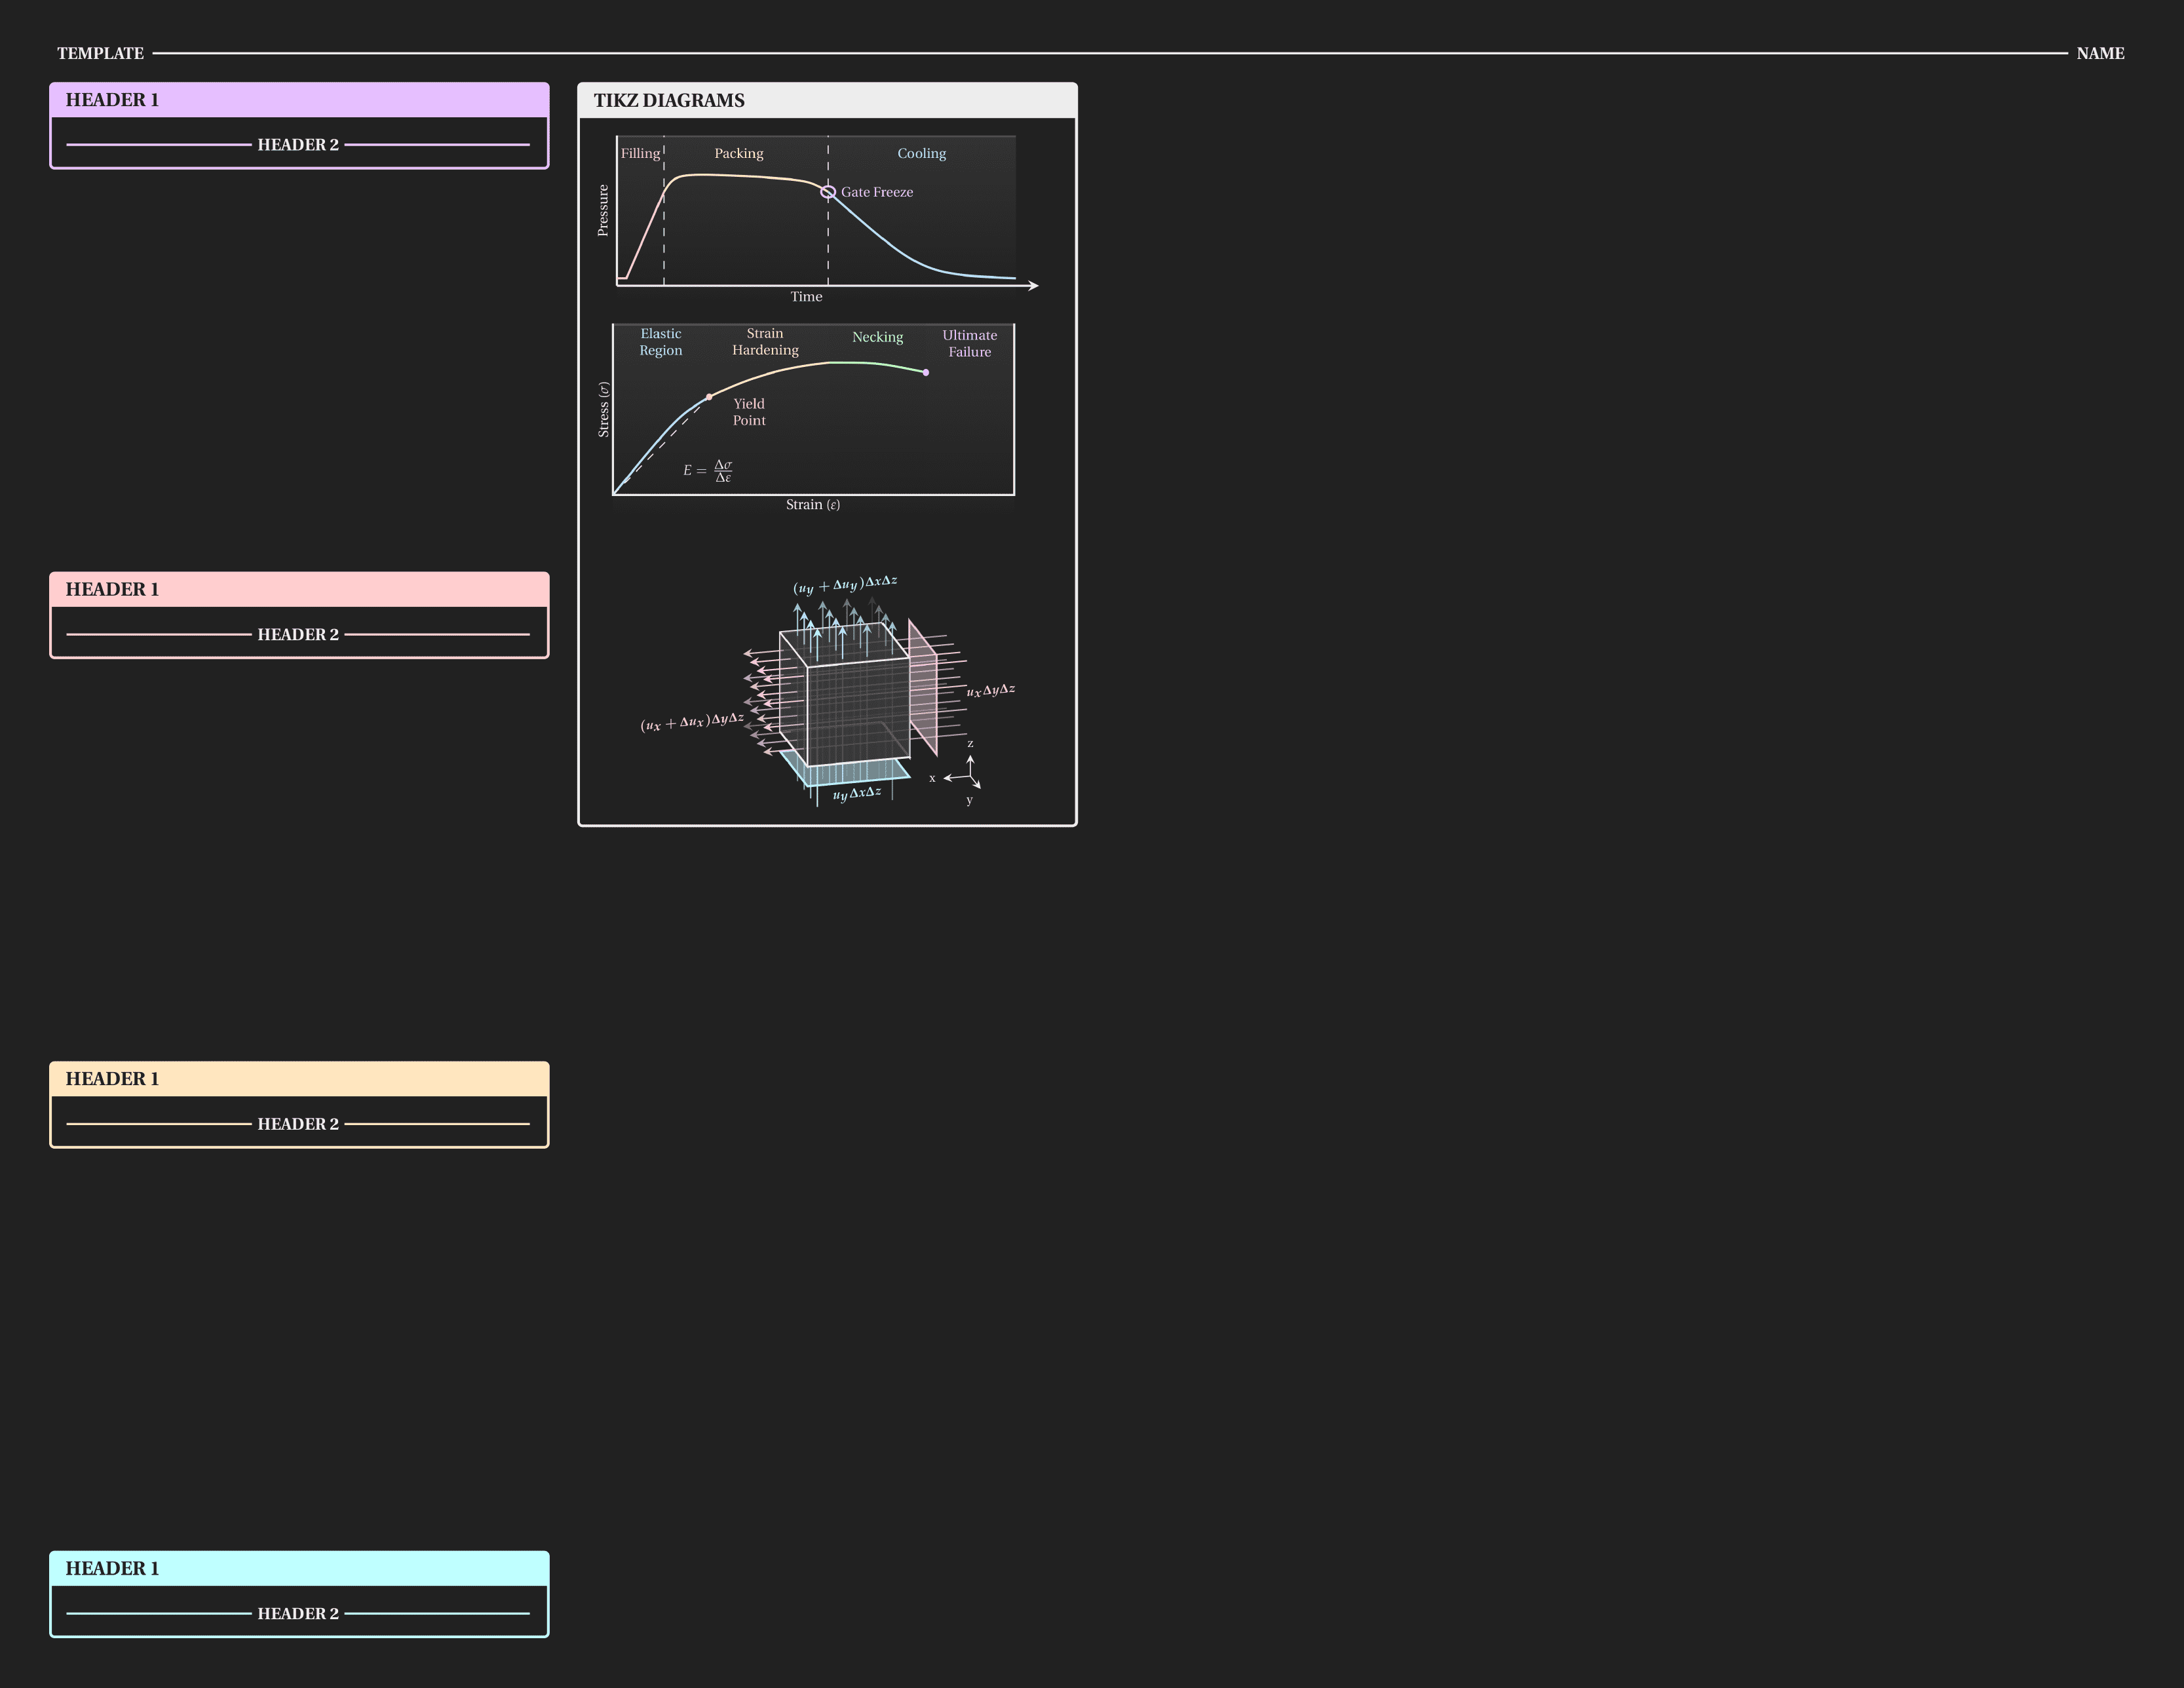Click the uxΔyΔz label right of the cube
The height and width of the screenshot is (1688, 2184).
coord(990,690)
